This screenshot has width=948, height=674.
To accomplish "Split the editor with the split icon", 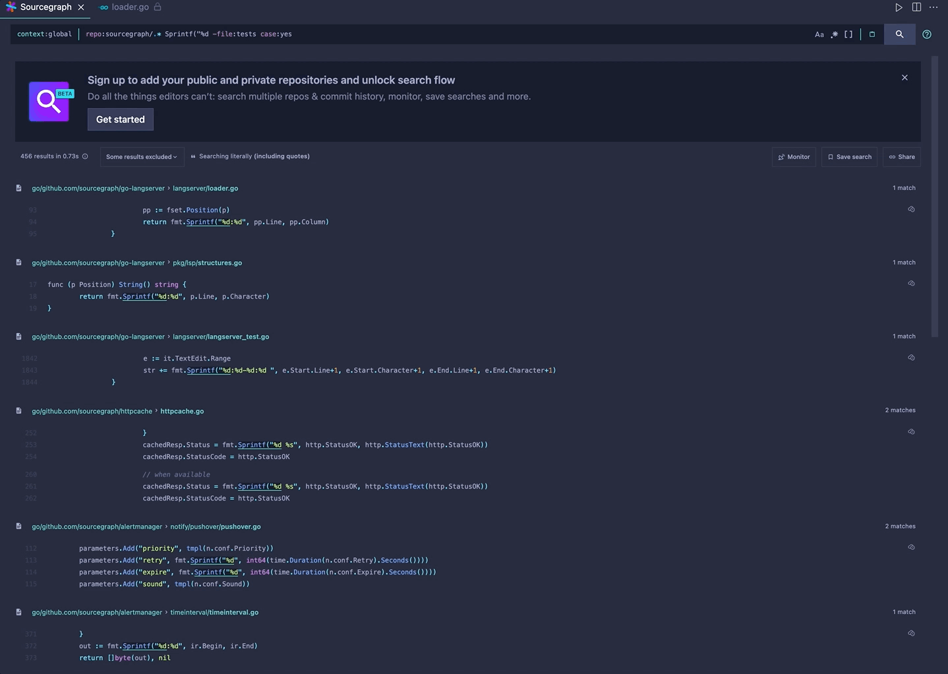I will (916, 7).
